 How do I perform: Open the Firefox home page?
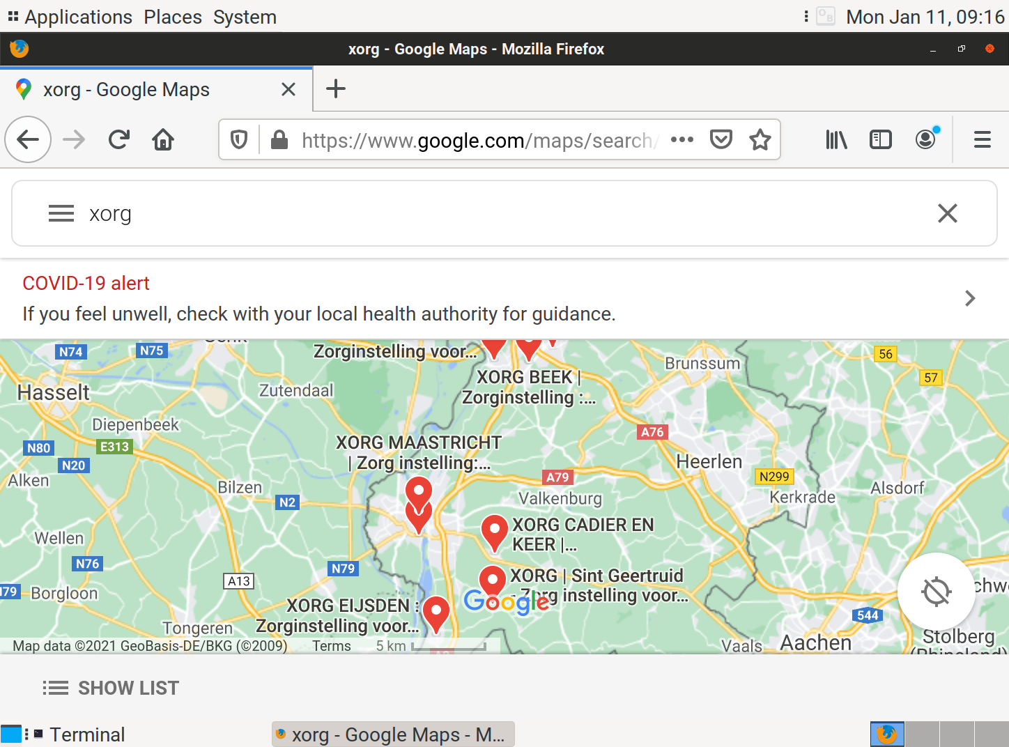[x=163, y=140]
